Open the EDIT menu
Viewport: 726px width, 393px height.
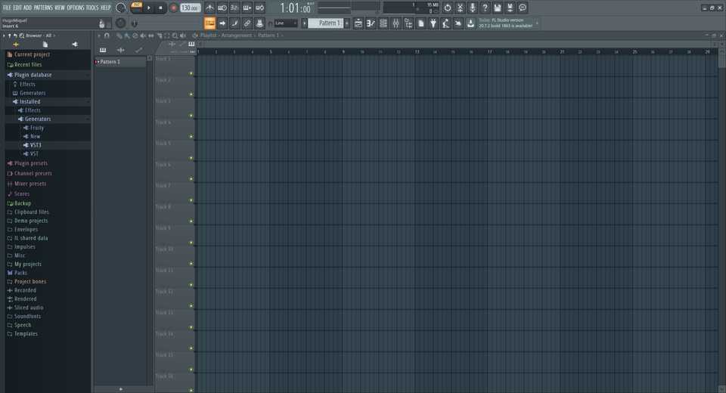click(x=17, y=8)
